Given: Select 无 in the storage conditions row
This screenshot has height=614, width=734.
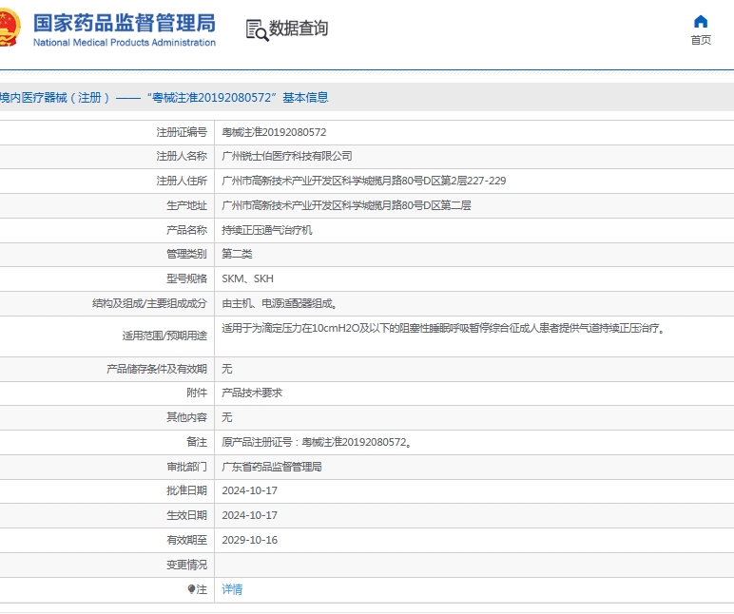Looking at the screenshot, I should (x=227, y=369).
